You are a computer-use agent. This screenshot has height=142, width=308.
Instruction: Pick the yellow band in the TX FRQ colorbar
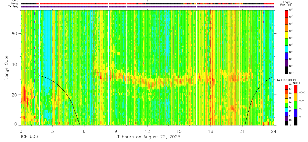[x=287, y=101]
